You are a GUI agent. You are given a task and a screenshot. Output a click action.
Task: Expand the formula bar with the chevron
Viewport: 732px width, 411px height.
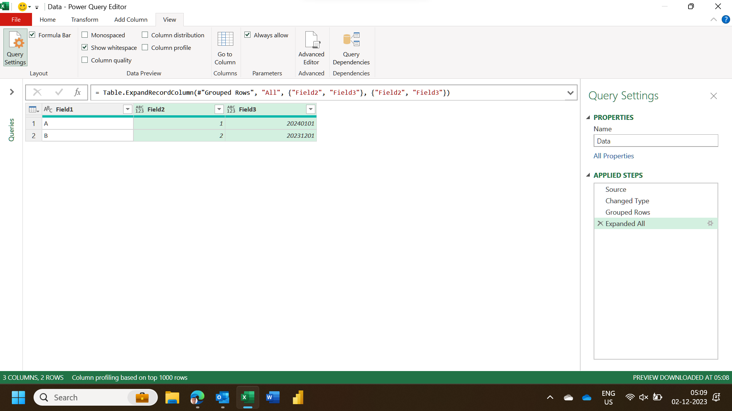(570, 92)
